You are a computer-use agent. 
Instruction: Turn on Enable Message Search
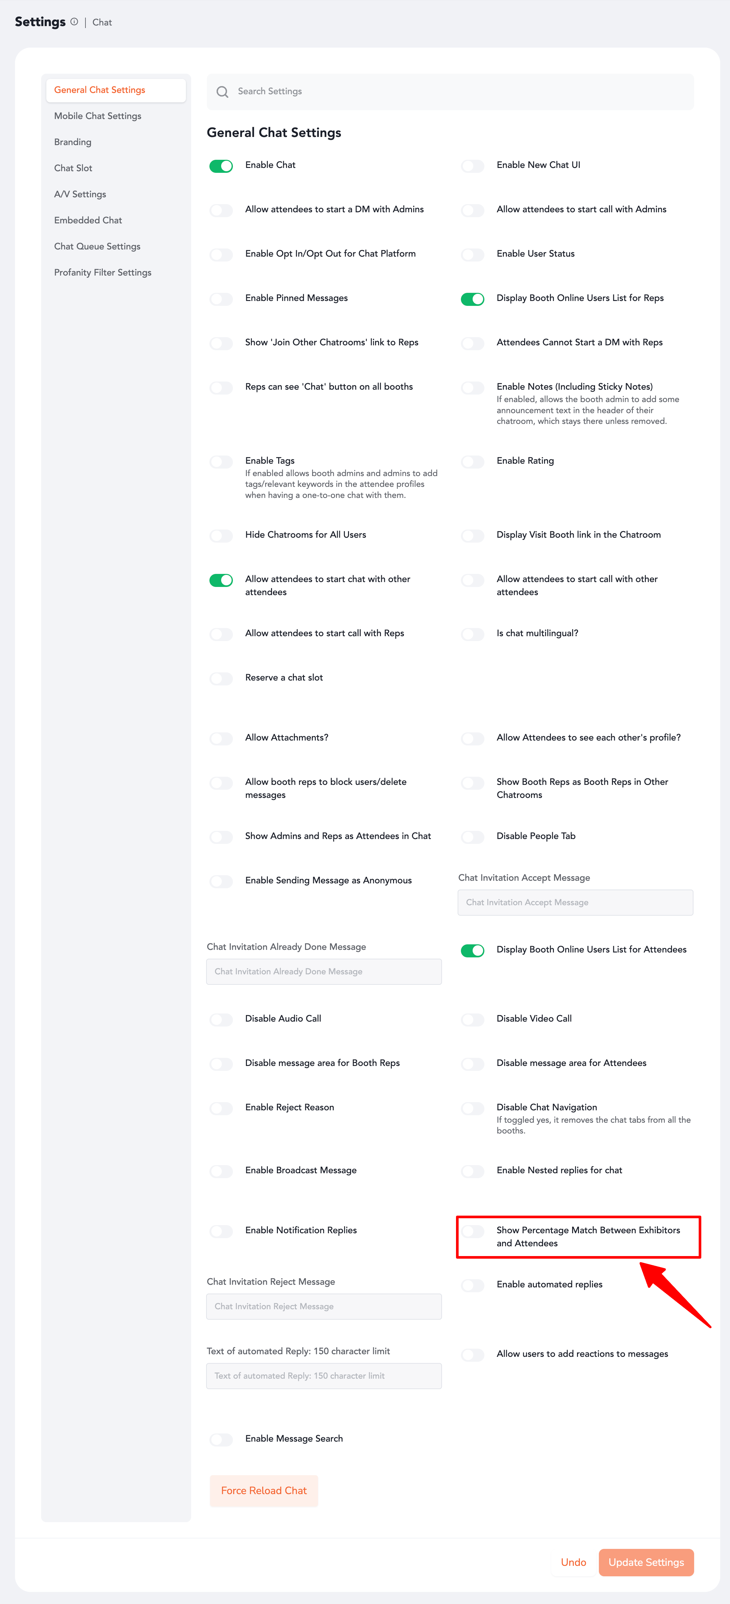221,1439
